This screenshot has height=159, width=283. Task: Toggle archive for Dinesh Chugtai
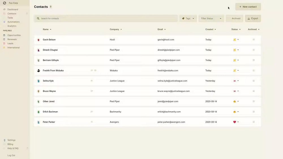[254, 50]
